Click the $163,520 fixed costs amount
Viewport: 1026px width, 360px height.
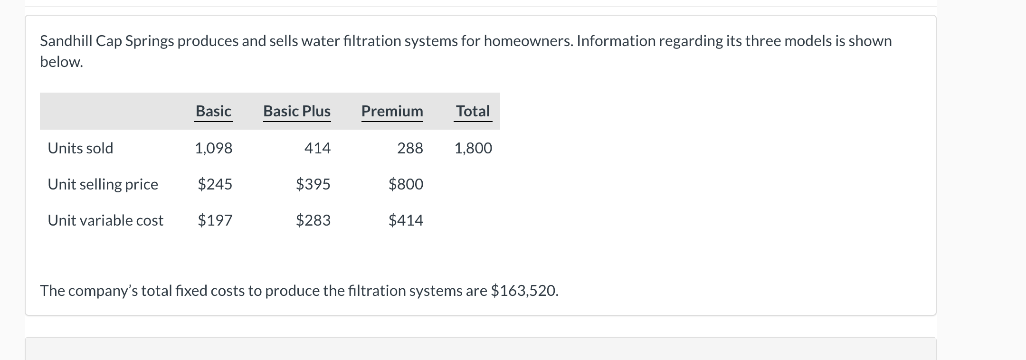(x=524, y=291)
